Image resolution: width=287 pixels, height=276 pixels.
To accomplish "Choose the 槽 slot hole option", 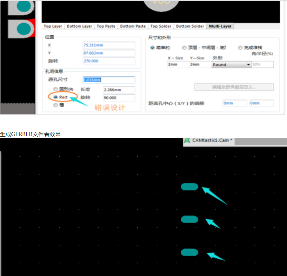I will click(56, 105).
